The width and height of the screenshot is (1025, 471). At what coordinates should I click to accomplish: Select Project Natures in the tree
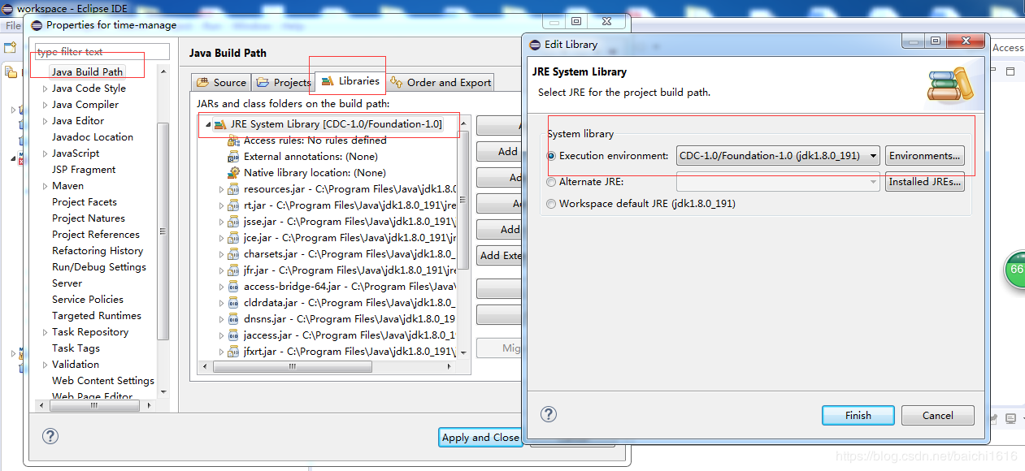(x=89, y=218)
